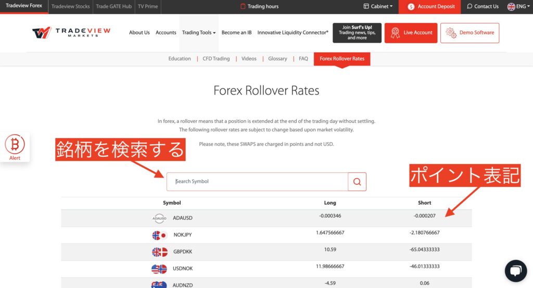
Task: Select the NOKJPY symbol text
Action: point(183,235)
